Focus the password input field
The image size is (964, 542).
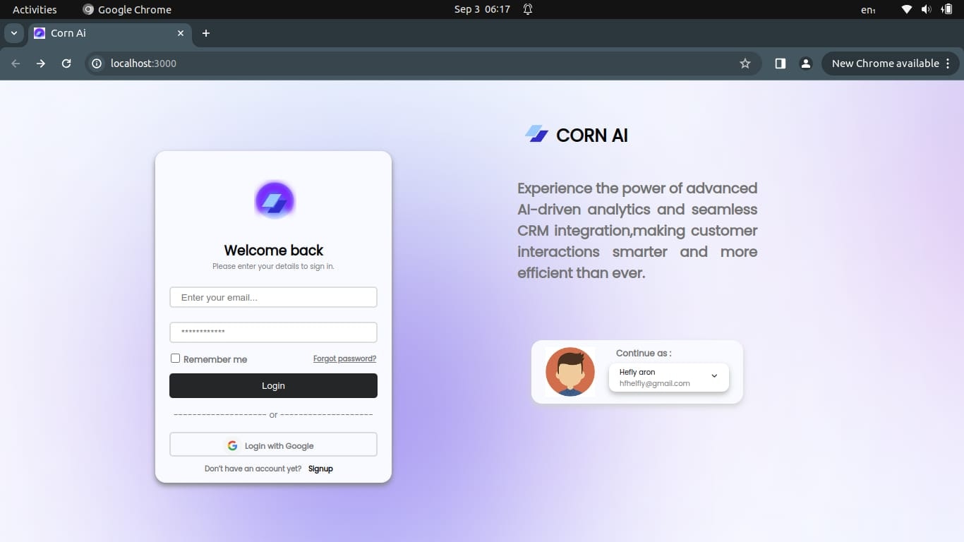pyautogui.click(x=273, y=332)
